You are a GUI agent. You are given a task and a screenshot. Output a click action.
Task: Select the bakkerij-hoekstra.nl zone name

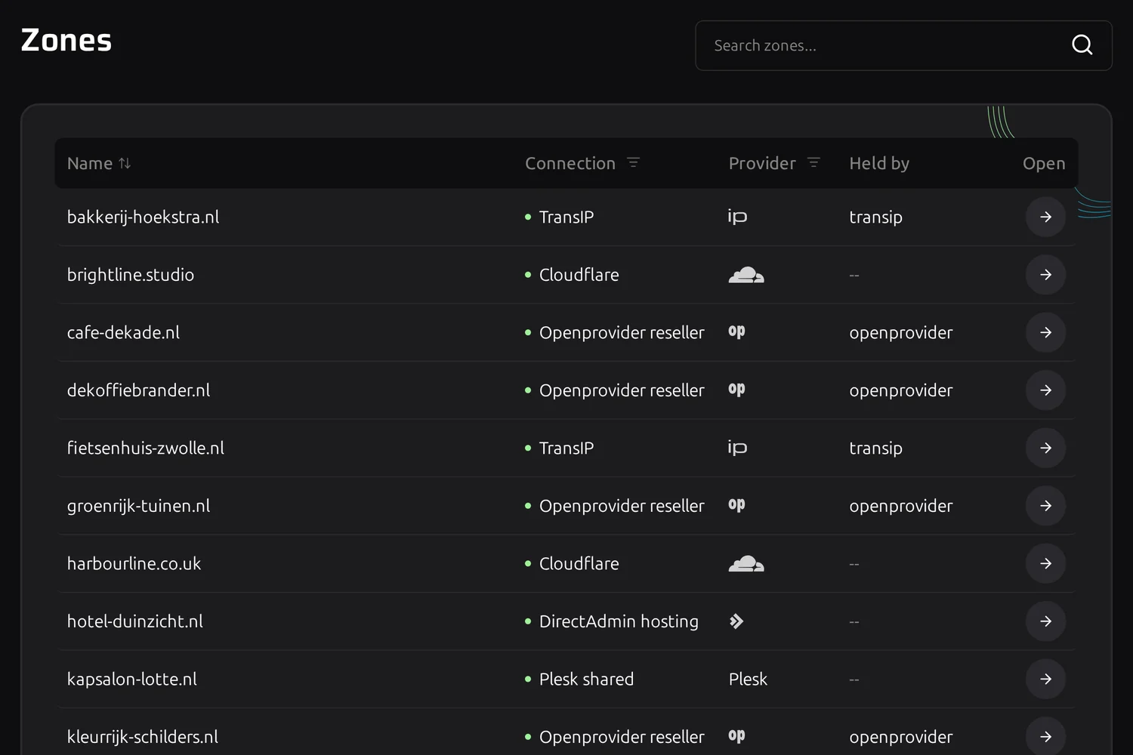pos(143,217)
